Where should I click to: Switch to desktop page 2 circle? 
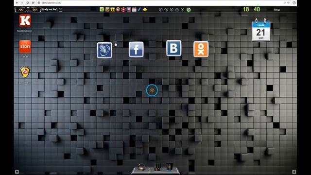coord(166,10)
